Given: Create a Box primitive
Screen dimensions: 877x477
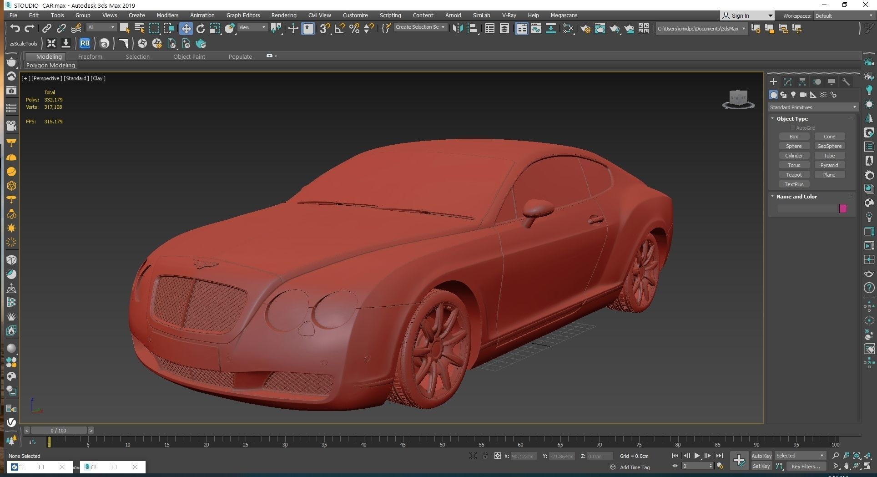Looking at the screenshot, I should [794, 137].
